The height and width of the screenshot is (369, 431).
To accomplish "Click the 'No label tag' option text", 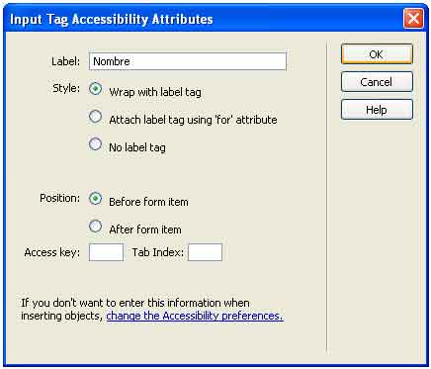I will [x=137, y=147].
